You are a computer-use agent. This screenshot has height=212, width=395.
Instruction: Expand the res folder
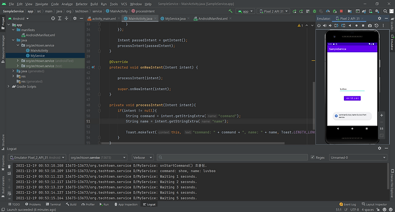[x=13, y=76]
